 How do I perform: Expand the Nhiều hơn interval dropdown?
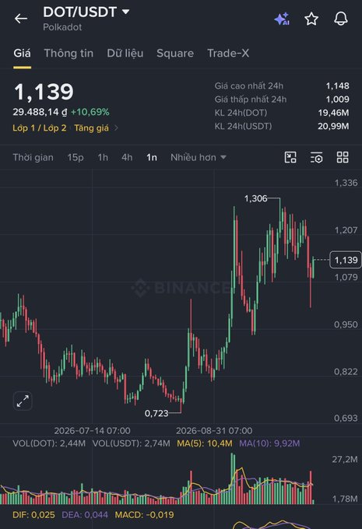[x=199, y=157]
